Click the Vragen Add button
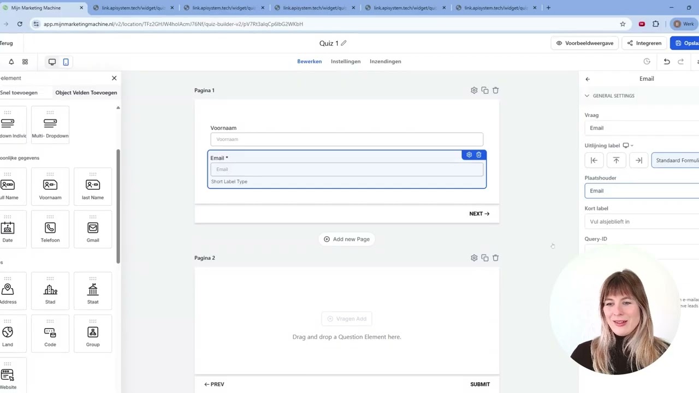699x393 pixels. pyautogui.click(x=347, y=319)
